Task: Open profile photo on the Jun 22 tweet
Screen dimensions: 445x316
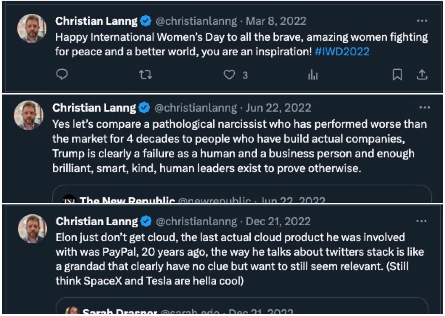Action: click(29, 115)
